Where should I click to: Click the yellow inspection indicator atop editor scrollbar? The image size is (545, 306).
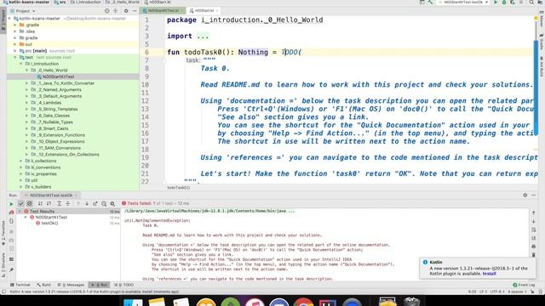(536, 18)
